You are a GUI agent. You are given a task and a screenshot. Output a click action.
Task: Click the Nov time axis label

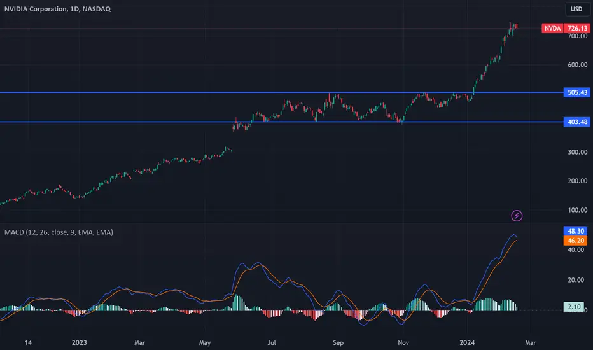click(403, 342)
